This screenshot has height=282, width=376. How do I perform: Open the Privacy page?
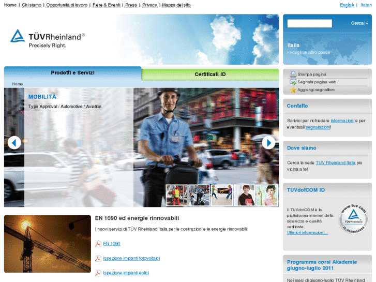point(150,5)
